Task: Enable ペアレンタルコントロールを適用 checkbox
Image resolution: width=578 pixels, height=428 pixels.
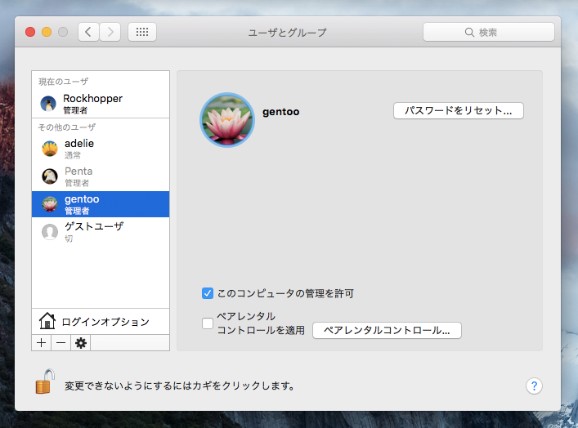Action: click(208, 323)
